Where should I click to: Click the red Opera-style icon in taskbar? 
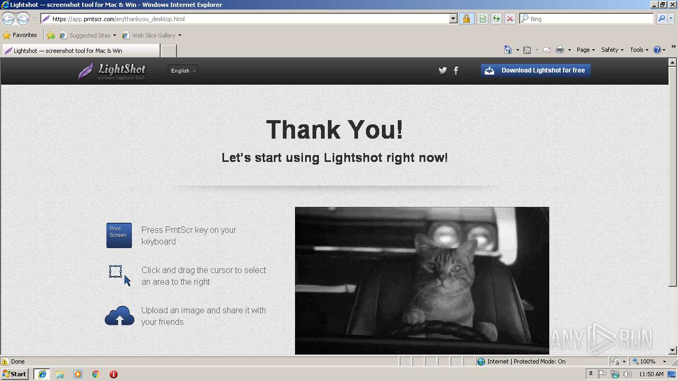coord(113,374)
